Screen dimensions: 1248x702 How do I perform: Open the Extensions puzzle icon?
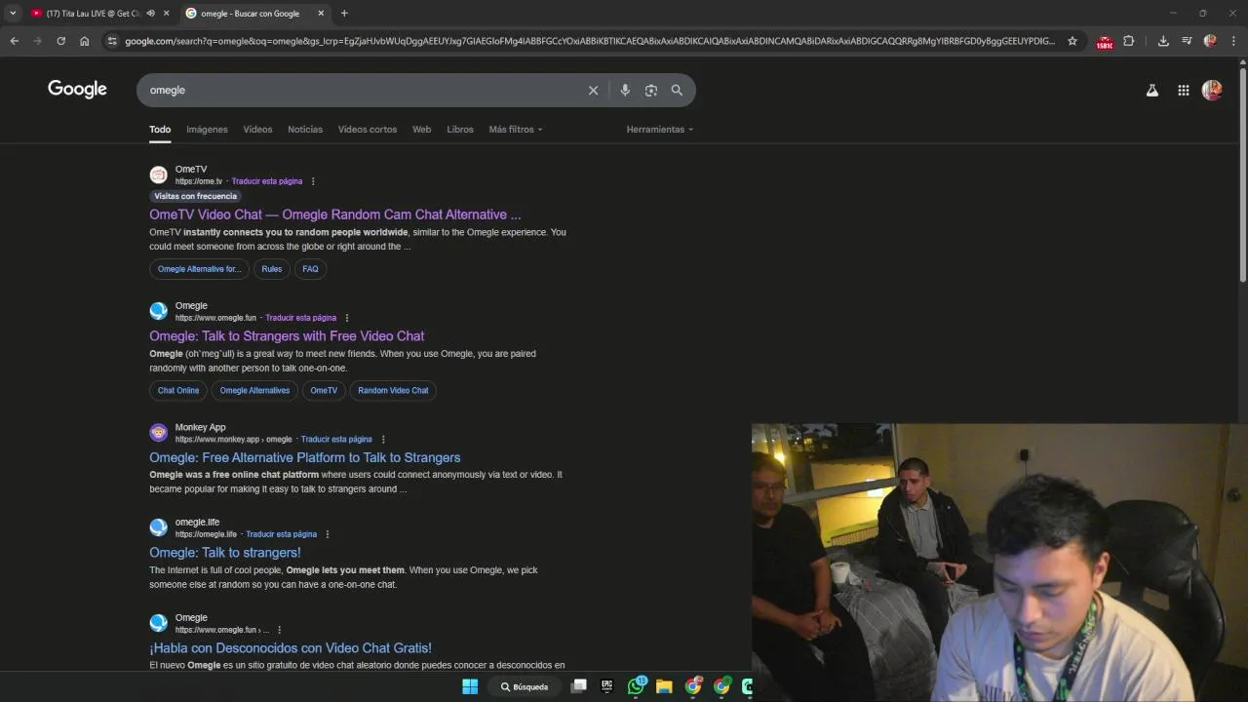pyautogui.click(x=1129, y=41)
